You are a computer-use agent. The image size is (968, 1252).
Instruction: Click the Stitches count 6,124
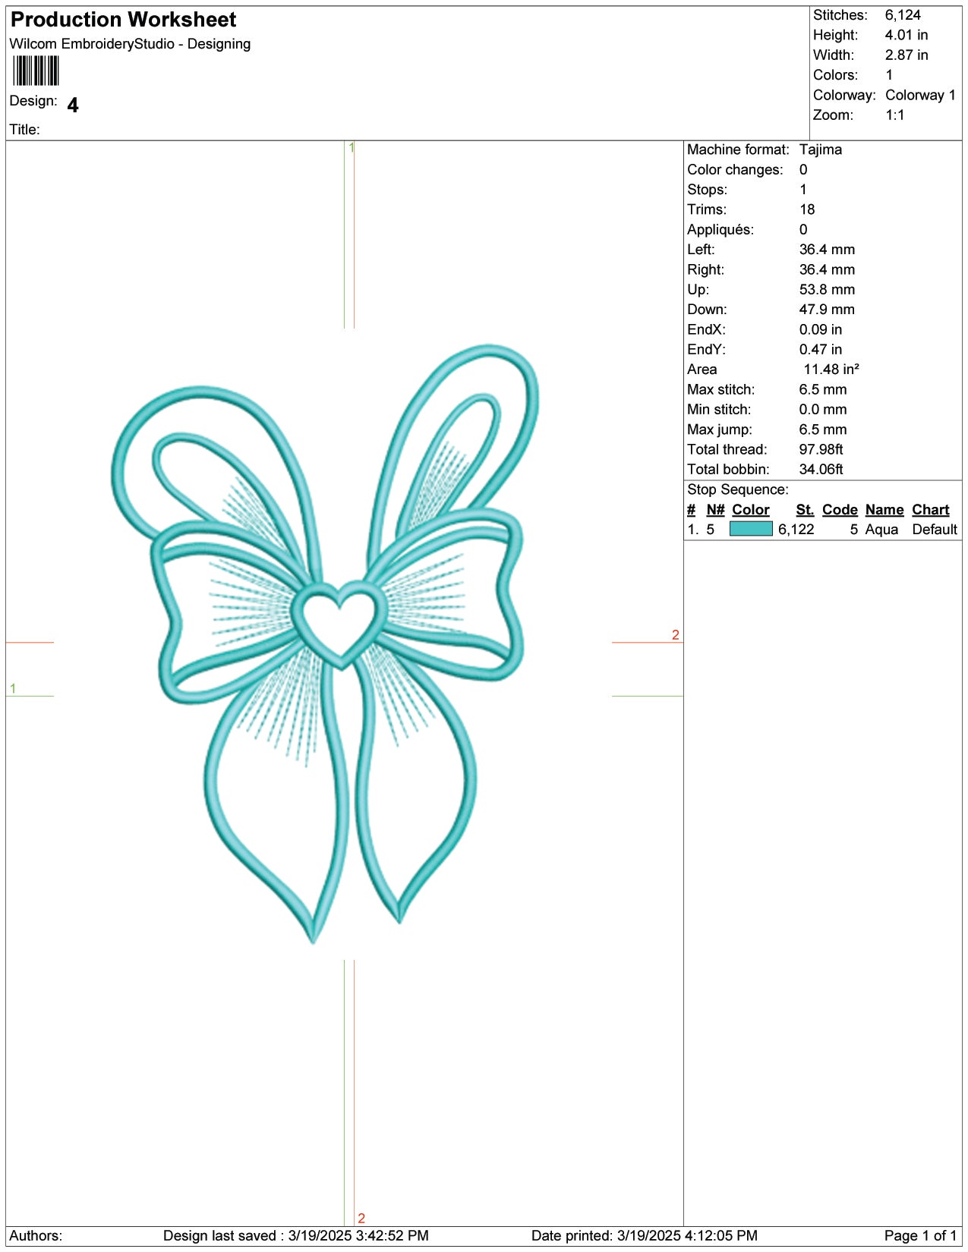[902, 15]
